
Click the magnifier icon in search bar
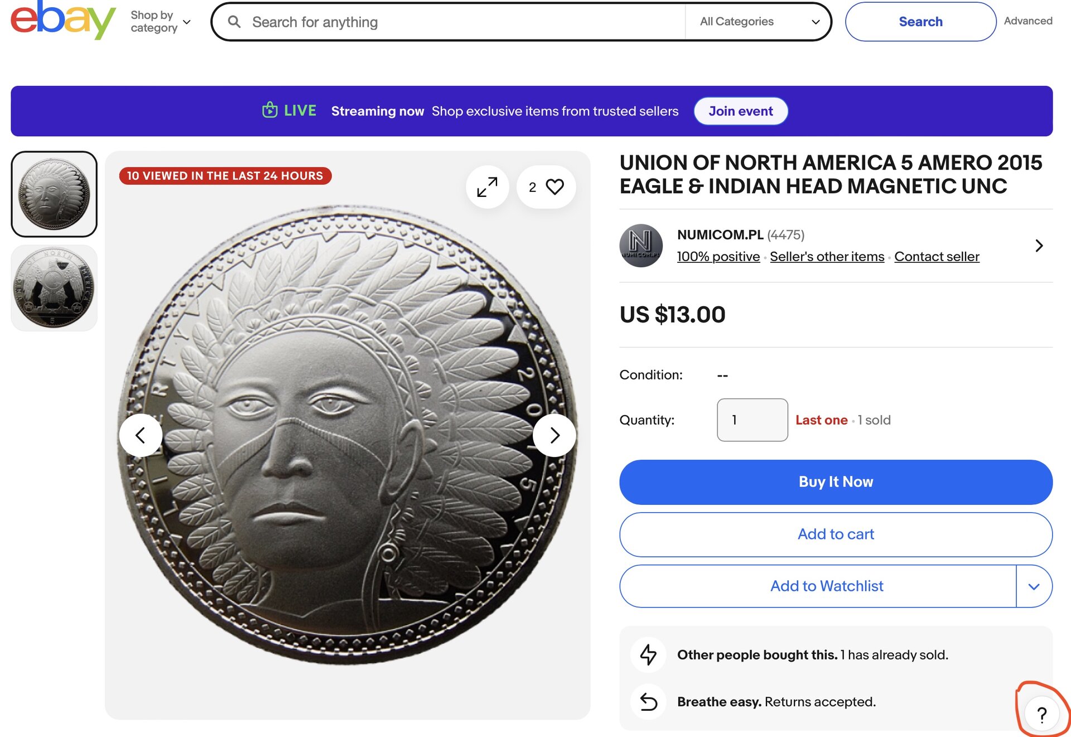234,22
